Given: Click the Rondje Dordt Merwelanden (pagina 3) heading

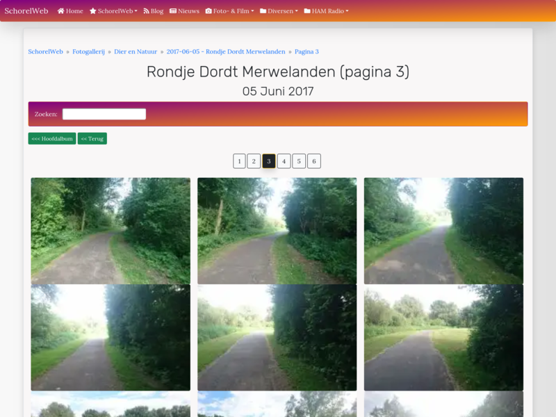Looking at the screenshot, I should coord(278,72).
